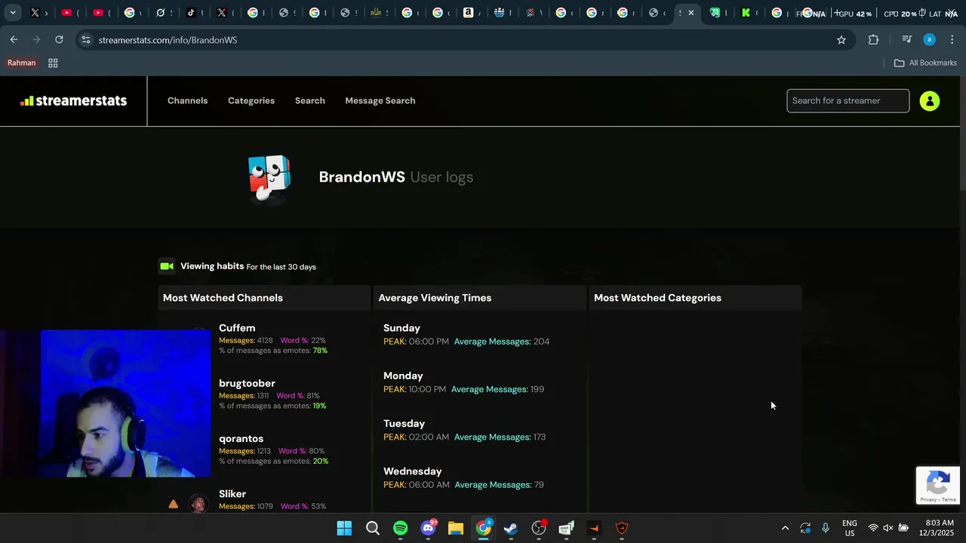966x543 pixels.
Task: Click the 'Most Watched Categories' heading
Action: (657, 298)
